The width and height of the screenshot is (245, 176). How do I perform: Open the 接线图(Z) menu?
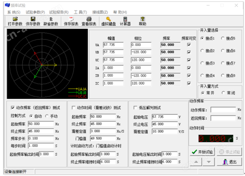tap(100, 12)
